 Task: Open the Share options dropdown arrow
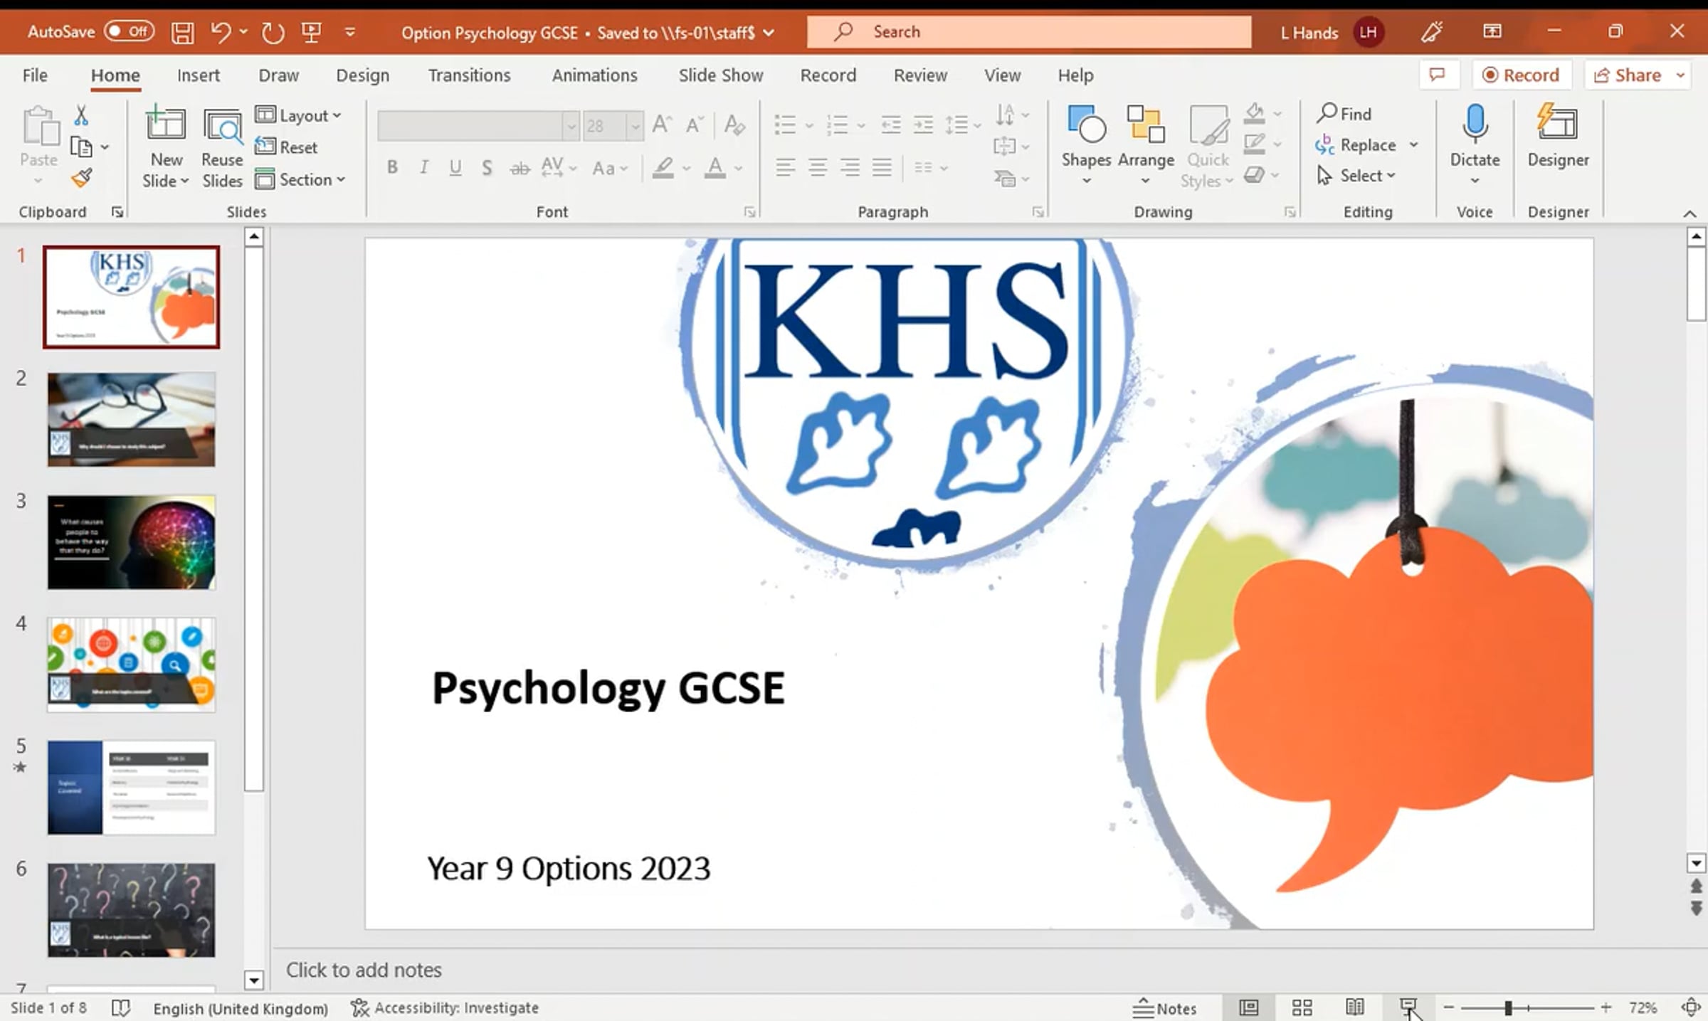click(1681, 75)
